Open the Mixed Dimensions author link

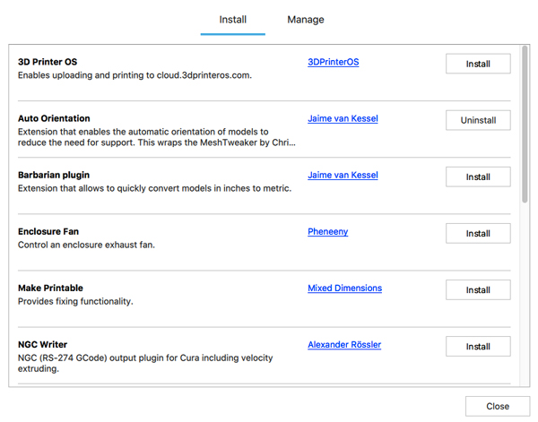pos(344,288)
